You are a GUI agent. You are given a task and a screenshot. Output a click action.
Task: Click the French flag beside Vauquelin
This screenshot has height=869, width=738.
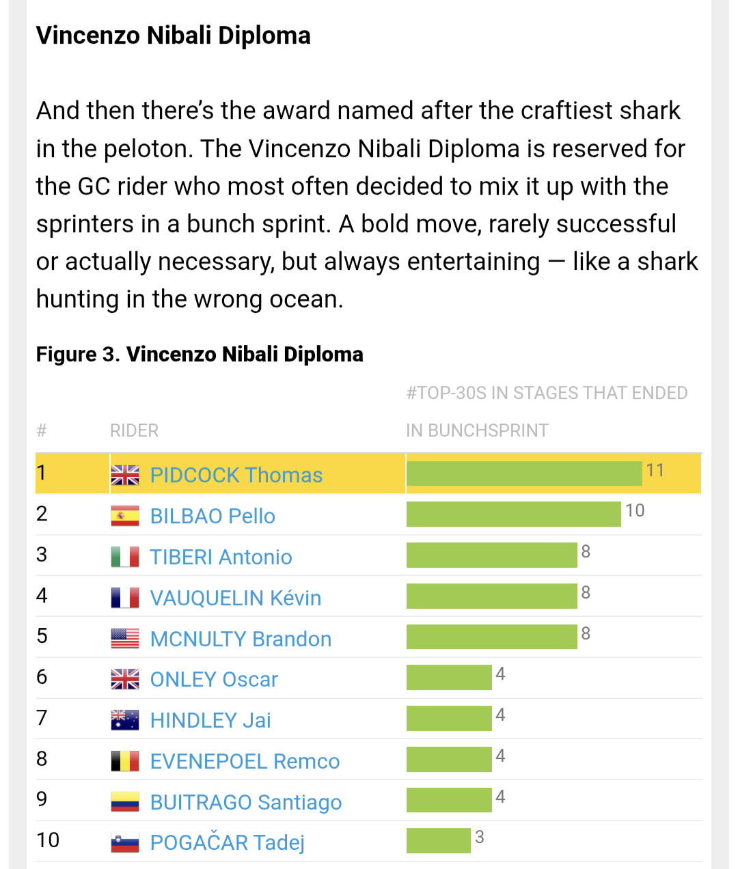[125, 598]
